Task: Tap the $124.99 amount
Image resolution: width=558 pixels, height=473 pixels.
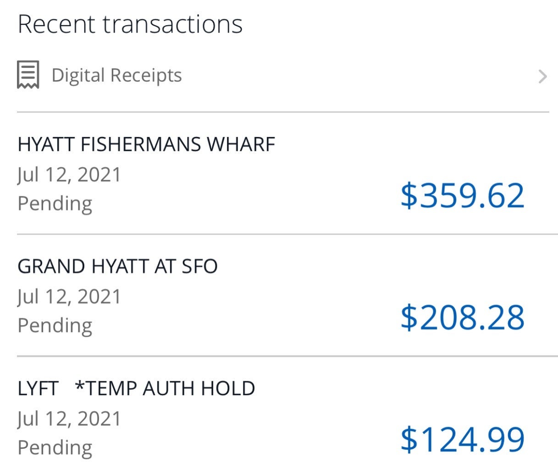Action: (x=462, y=439)
